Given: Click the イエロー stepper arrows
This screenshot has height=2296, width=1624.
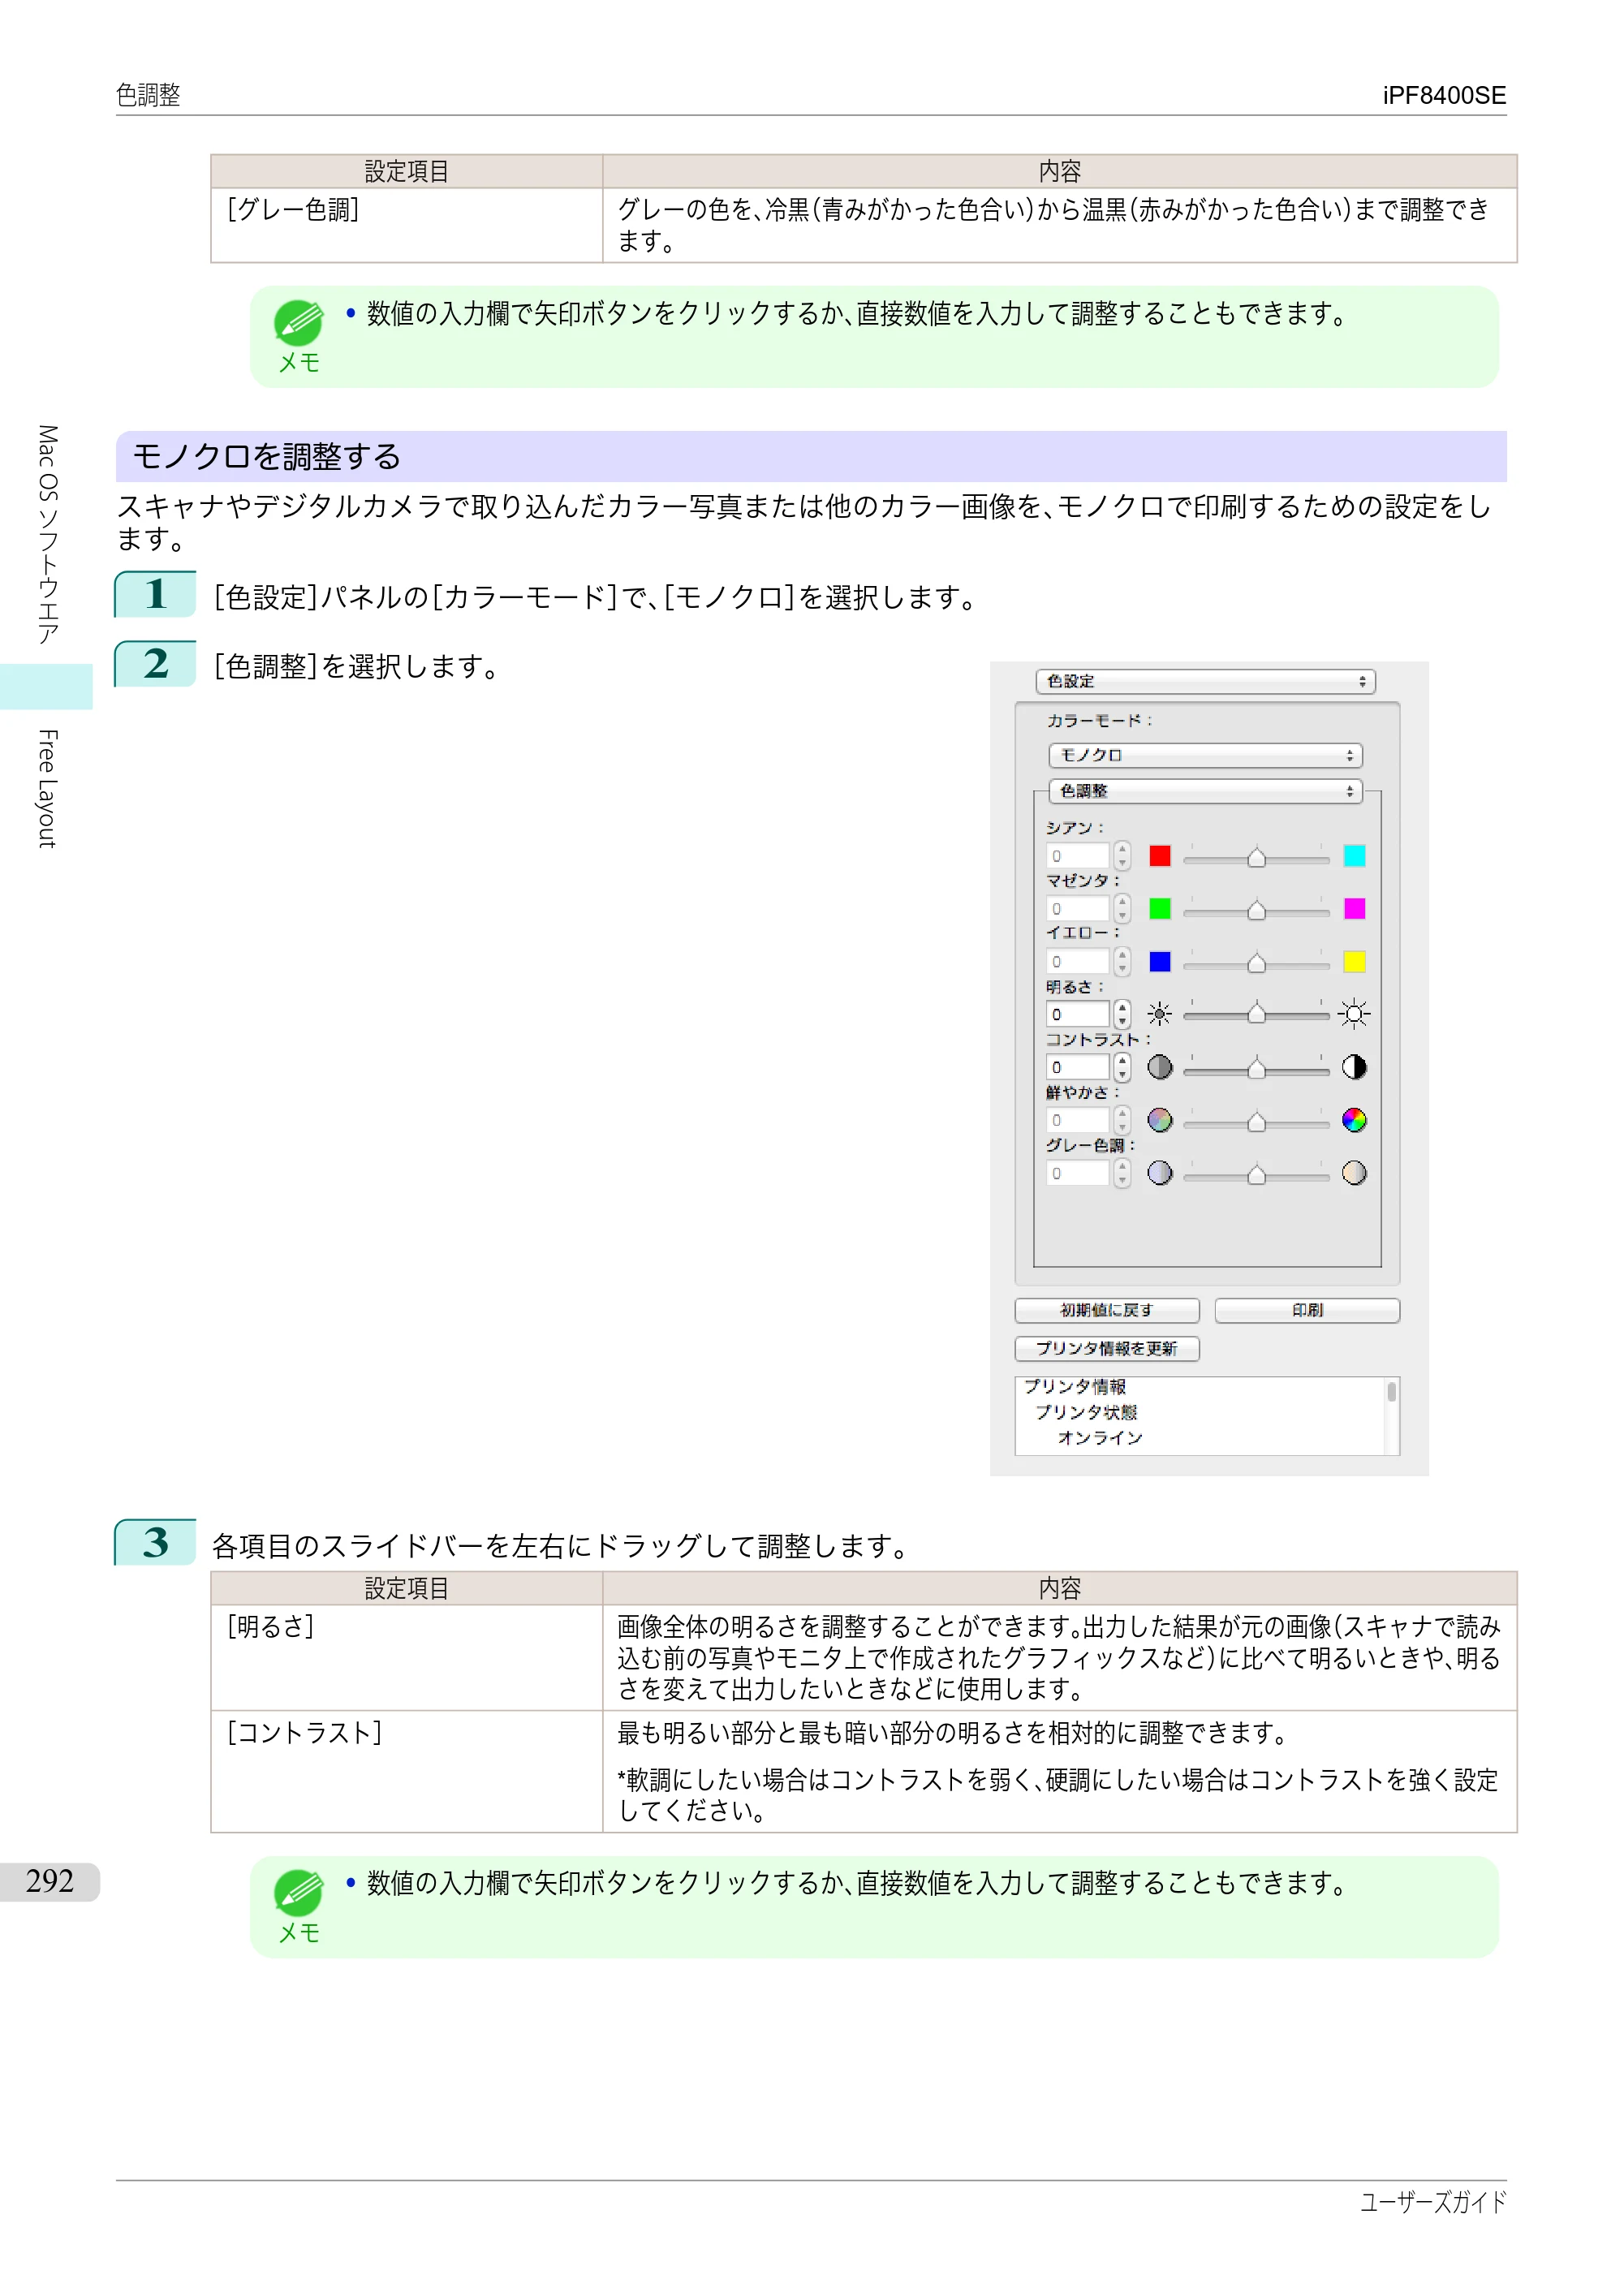Looking at the screenshot, I should [1122, 962].
